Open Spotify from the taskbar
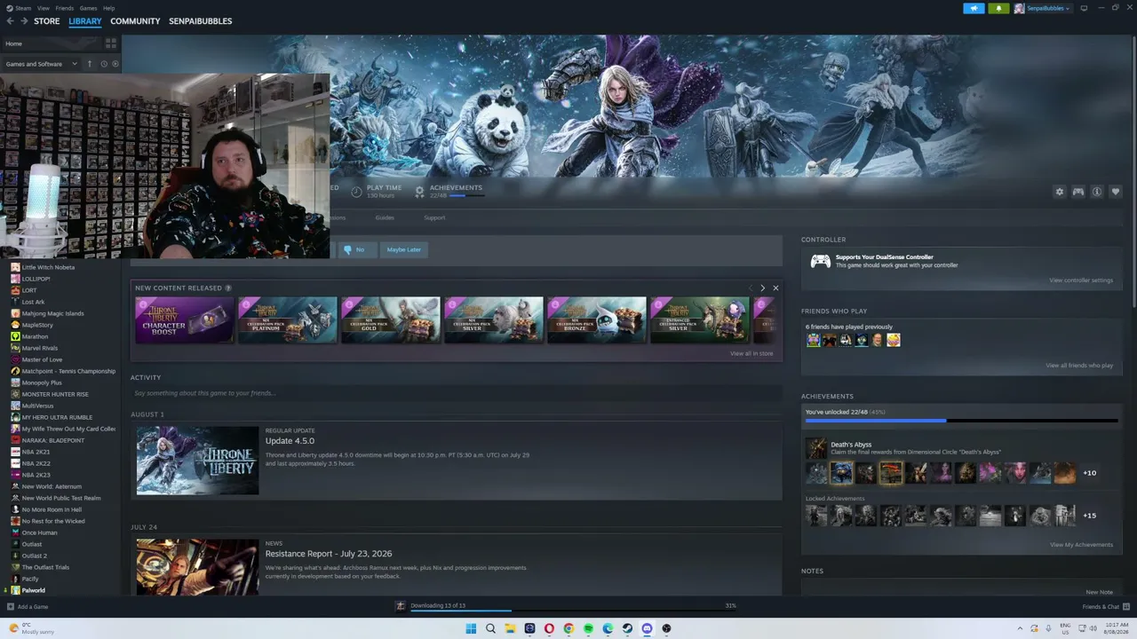Image resolution: width=1137 pixels, height=639 pixels. [x=588, y=628]
